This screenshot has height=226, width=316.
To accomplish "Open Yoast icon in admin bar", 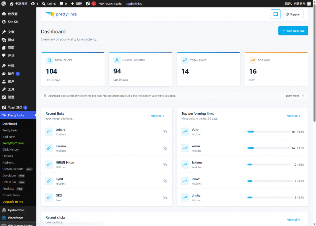I will click(88, 4).
